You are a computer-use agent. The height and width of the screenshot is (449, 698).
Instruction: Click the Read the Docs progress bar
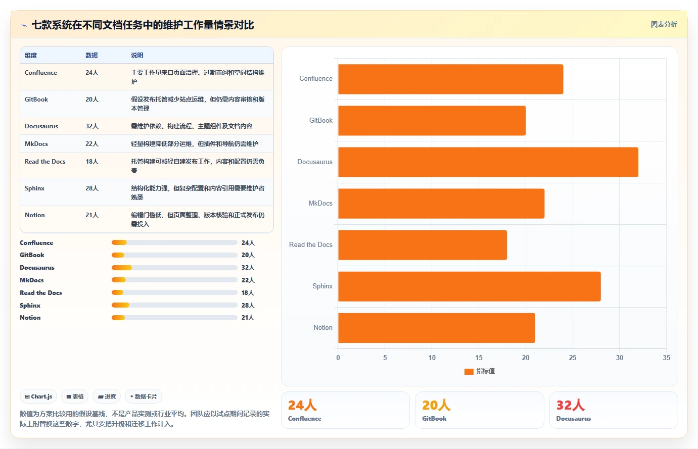[x=174, y=292]
